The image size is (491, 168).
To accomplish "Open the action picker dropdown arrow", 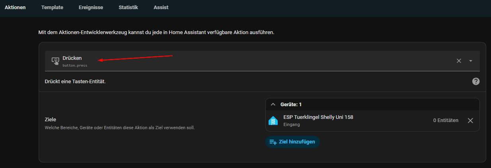I will click(x=471, y=61).
